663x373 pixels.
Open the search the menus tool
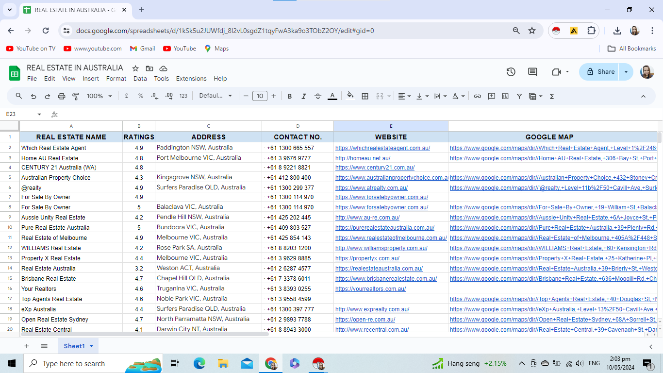(x=19, y=96)
